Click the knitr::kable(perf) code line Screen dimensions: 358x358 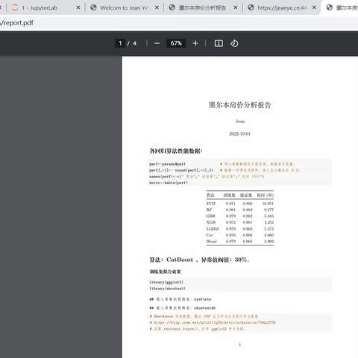[x=169, y=183]
